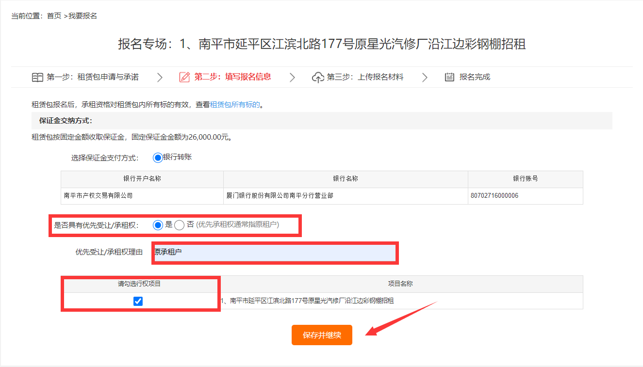Click the 银行转账 payment radio button
The image size is (643, 367).
[158, 157]
